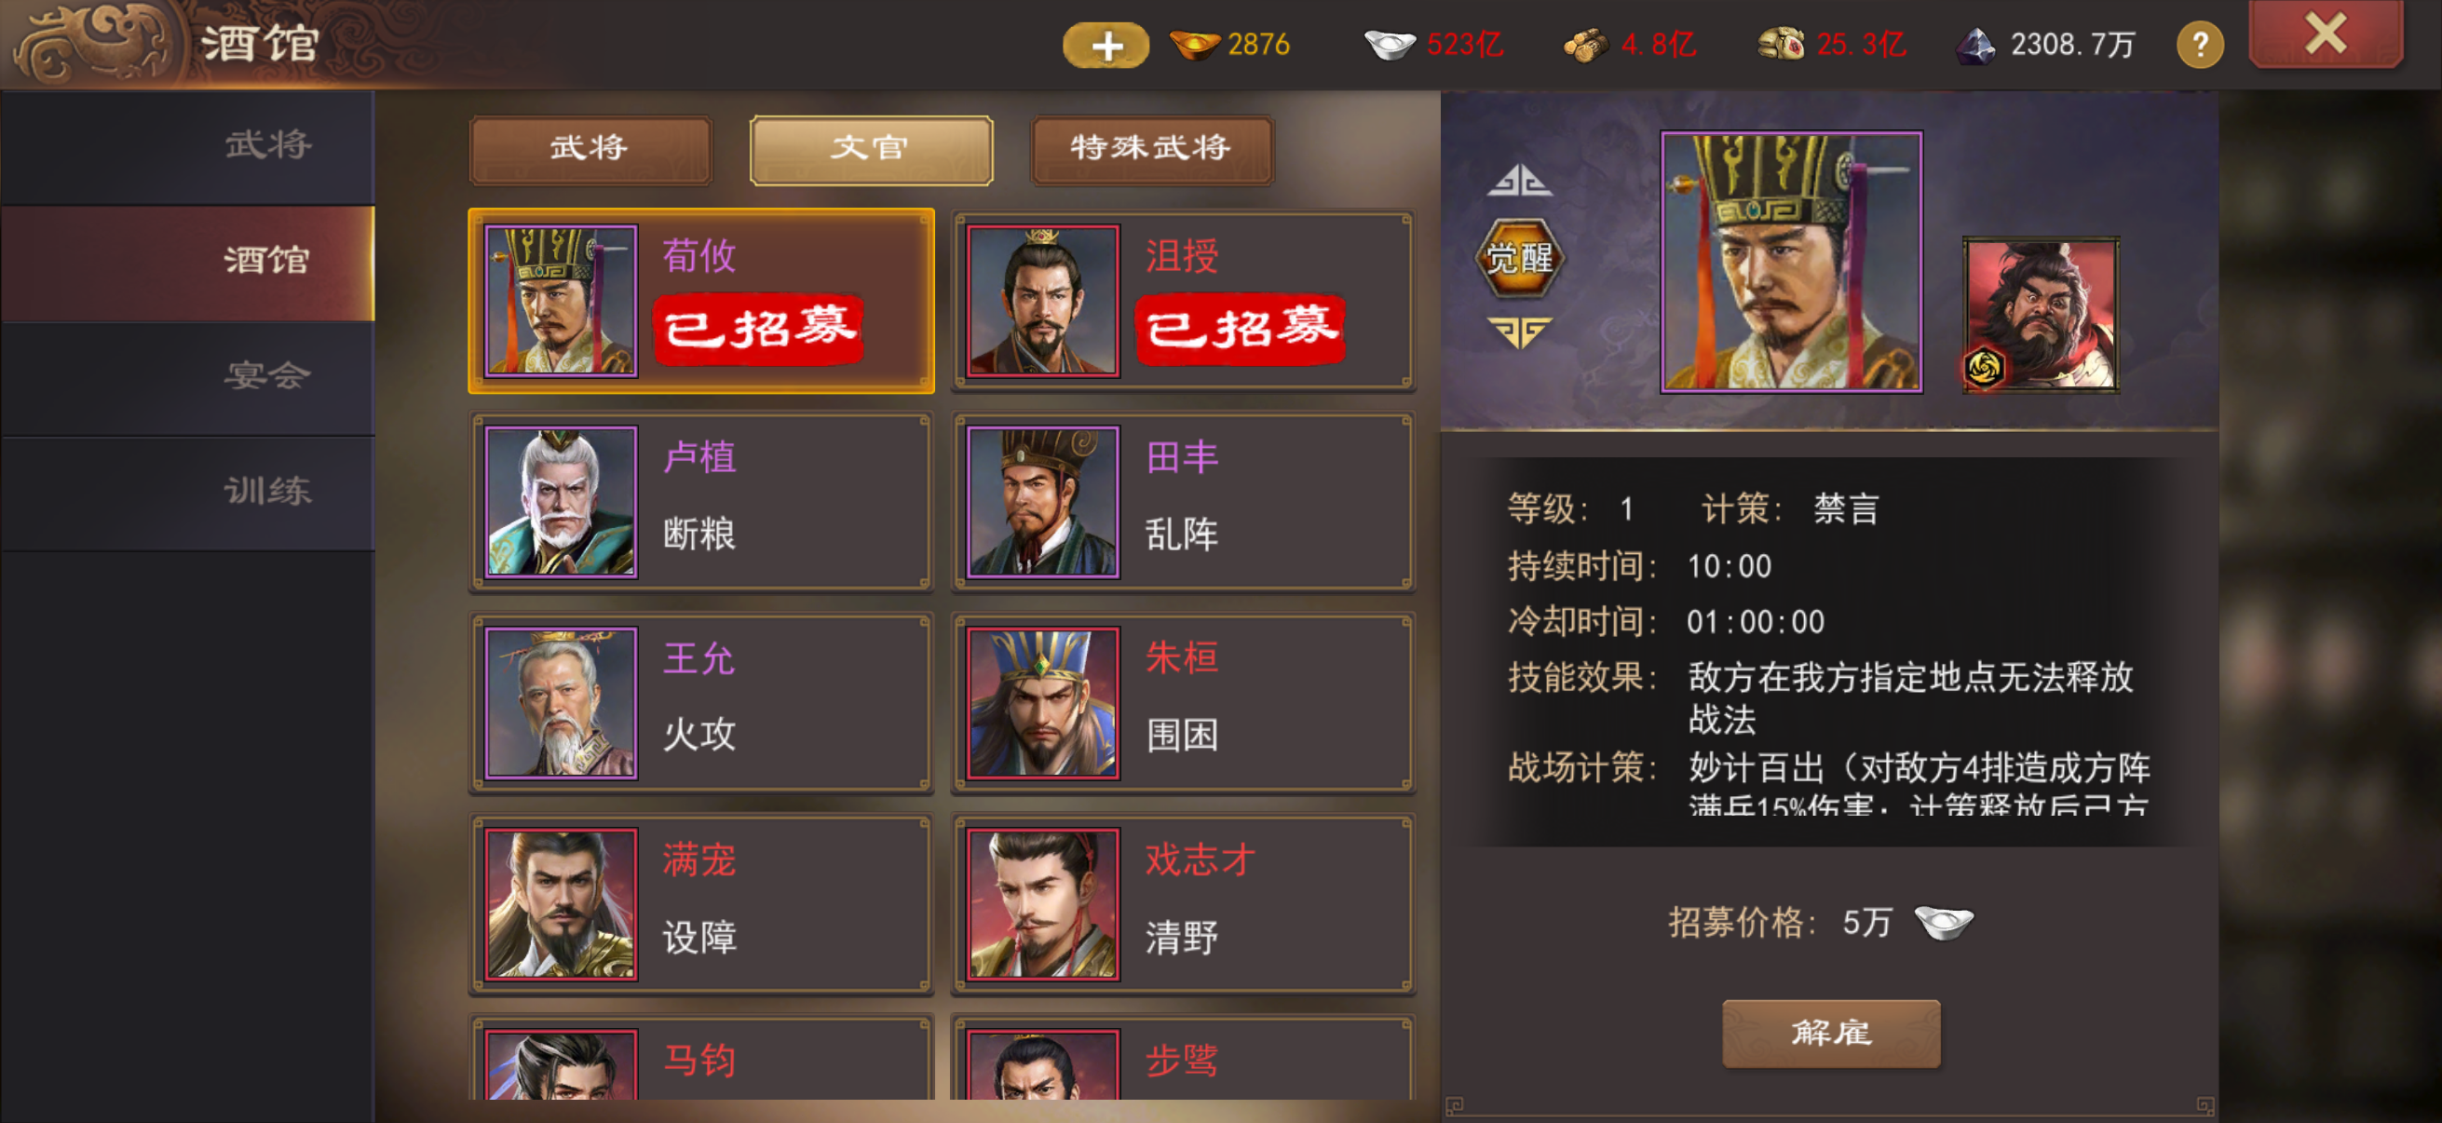
Task: Click the down arrow below 觉醒
Action: pyautogui.click(x=1520, y=331)
